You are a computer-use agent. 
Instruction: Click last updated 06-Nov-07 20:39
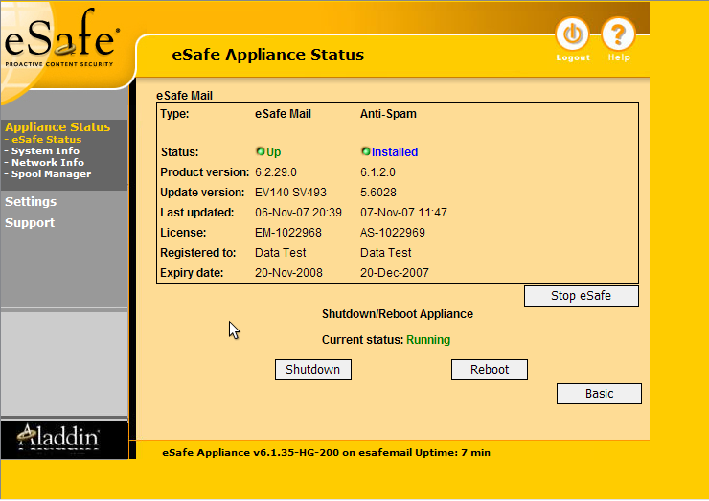coord(298,213)
